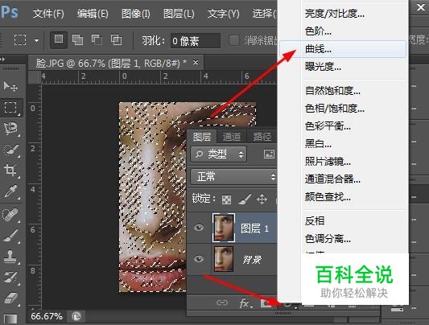This screenshot has height=325, width=429.
Task: Expand the toolbox double-arrow
Action: pyautogui.click(x=2, y=59)
